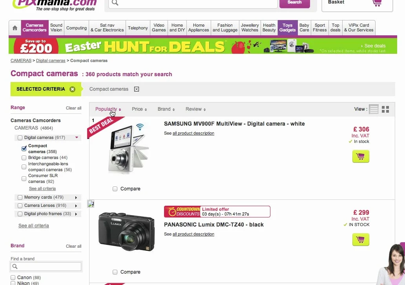Go to CAMERAS breadcrumb link
This screenshot has width=405, height=285.
21,60
